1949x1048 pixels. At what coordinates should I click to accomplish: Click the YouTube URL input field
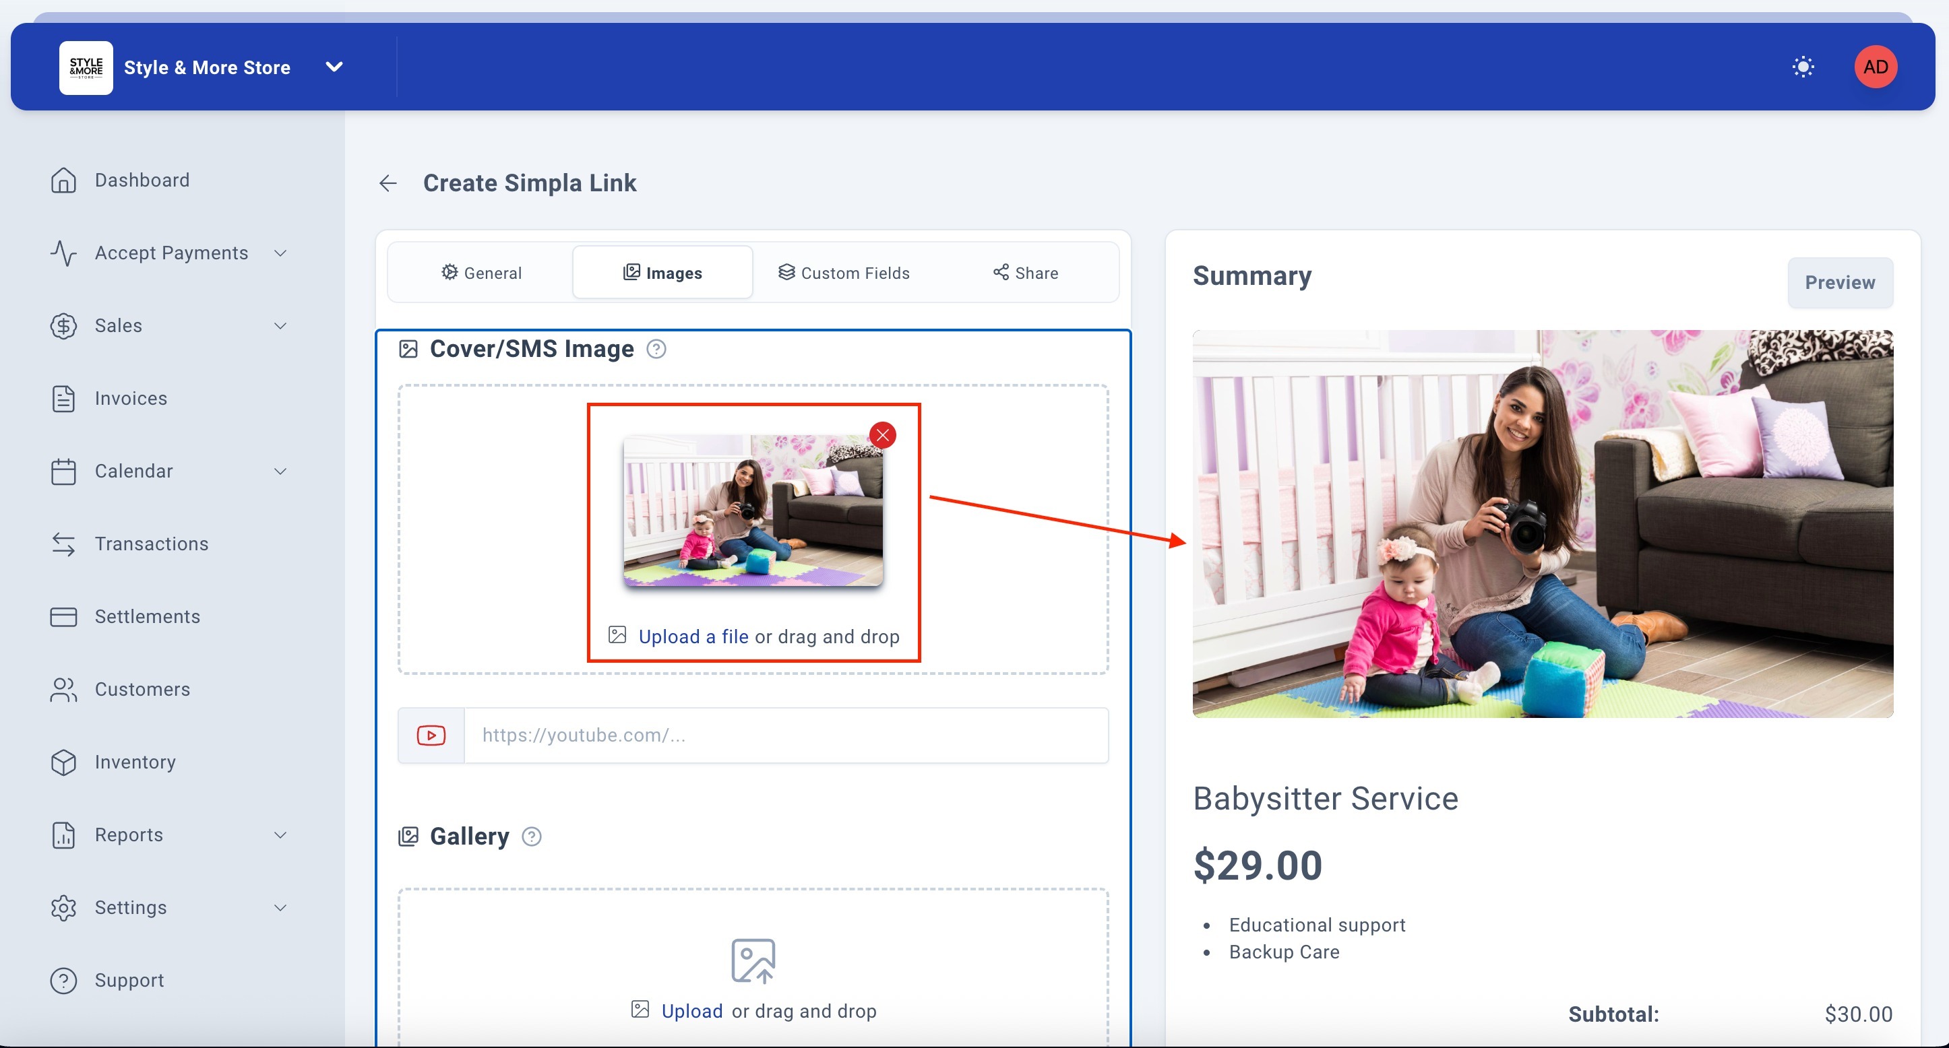point(785,735)
